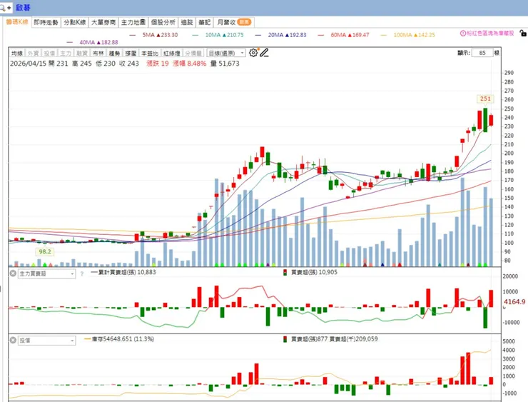Switch to the 主力地圖 tab
Screen dimensions: 528x402
click(x=133, y=22)
